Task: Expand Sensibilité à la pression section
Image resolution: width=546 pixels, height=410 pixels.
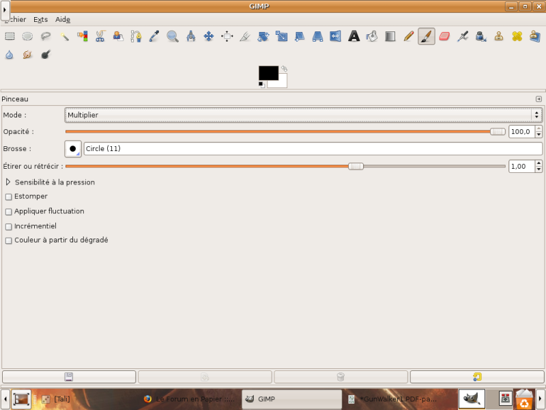Action: pyautogui.click(x=8, y=182)
